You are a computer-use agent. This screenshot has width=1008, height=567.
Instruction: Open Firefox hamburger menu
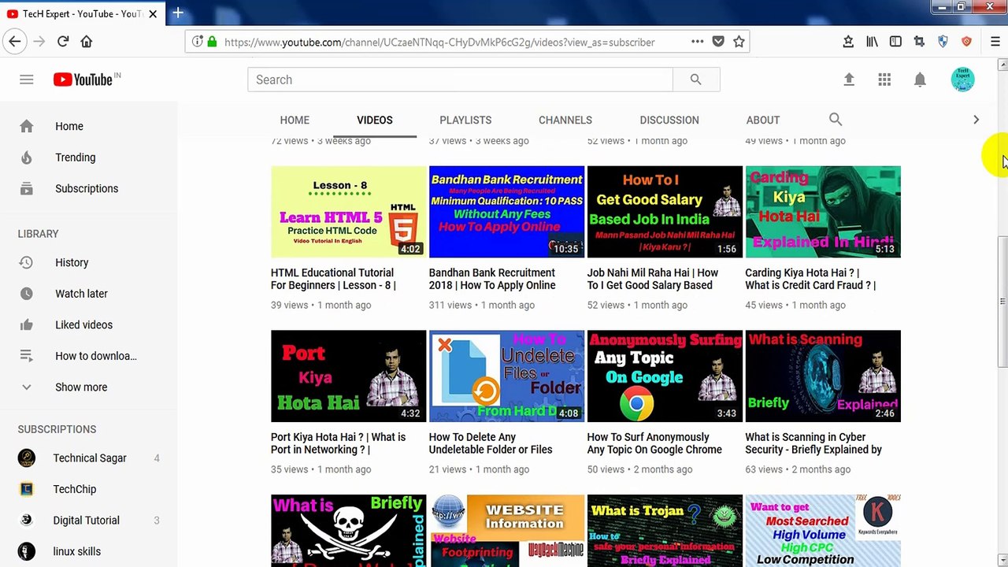click(995, 42)
